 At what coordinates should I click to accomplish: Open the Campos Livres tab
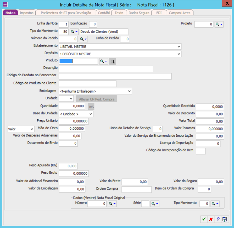[180, 13]
